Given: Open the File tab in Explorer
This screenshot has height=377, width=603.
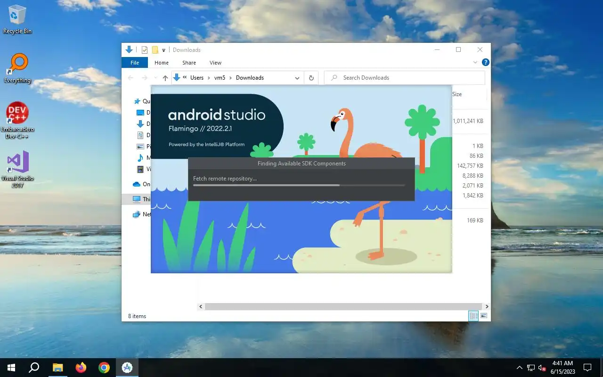Looking at the screenshot, I should pos(135,63).
